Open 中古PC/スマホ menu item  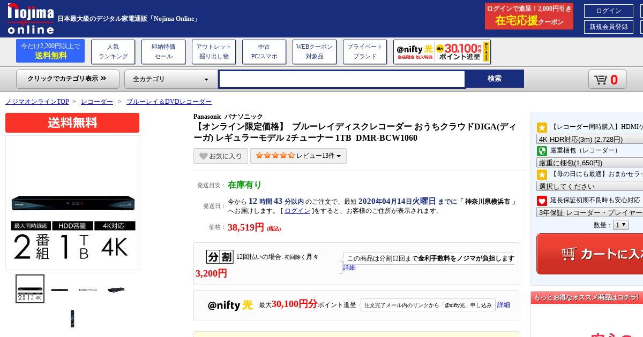coord(264,52)
